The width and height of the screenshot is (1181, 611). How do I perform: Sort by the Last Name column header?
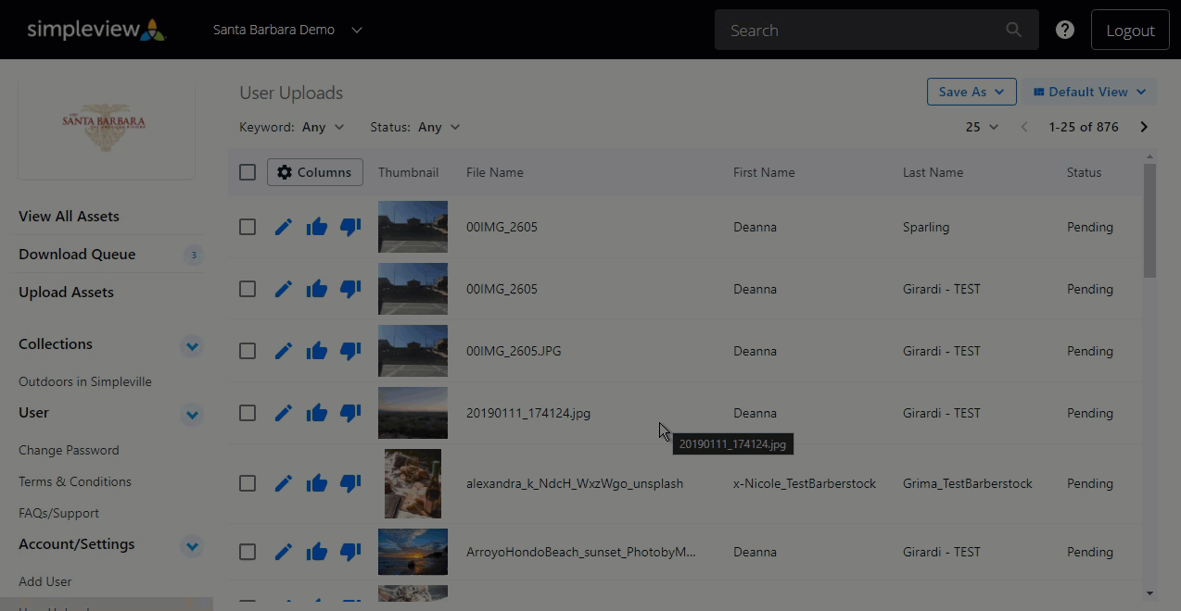(x=933, y=172)
